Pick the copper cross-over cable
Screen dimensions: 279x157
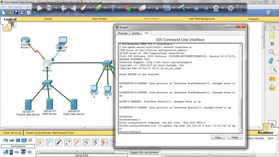pos(68,143)
